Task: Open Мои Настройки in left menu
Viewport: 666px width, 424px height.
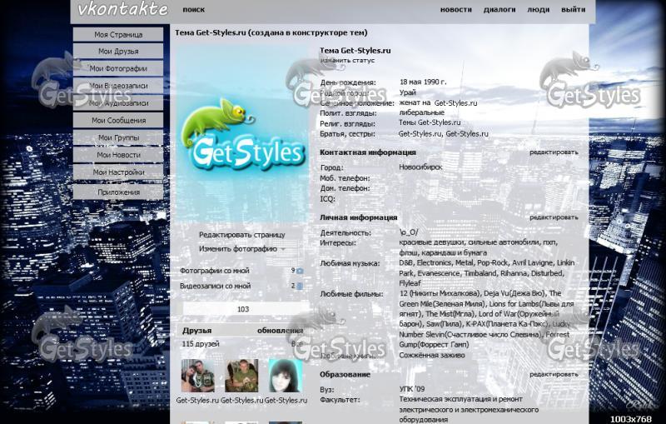Action: pos(117,172)
